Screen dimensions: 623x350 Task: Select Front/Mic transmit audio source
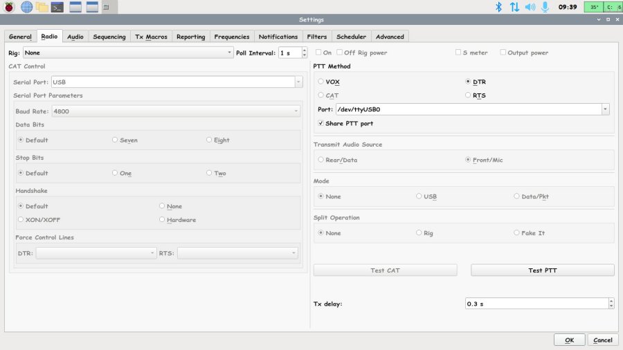click(x=484, y=160)
